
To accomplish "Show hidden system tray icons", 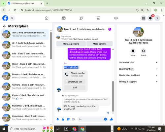I will tap(132, 129).
